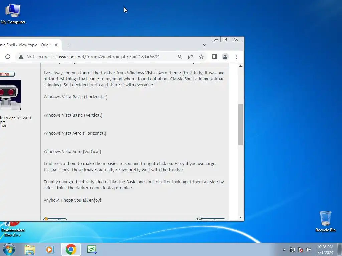Show hidden tray icons arrow
Screen dimensions: 342x256
tap(284, 250)
